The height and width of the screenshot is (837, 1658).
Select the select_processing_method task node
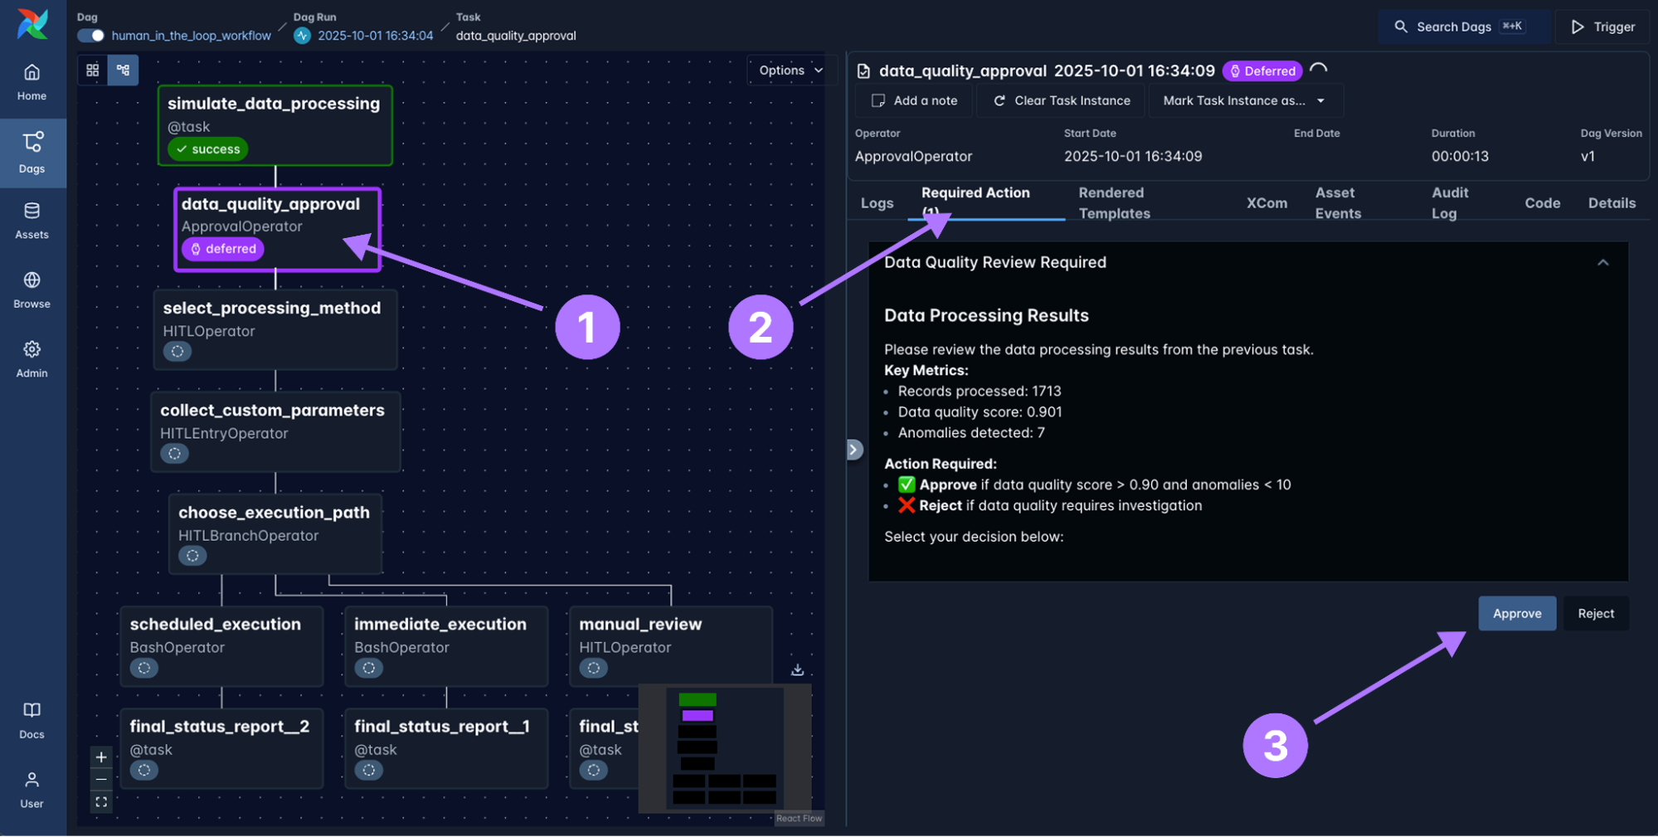coord(275,329)
